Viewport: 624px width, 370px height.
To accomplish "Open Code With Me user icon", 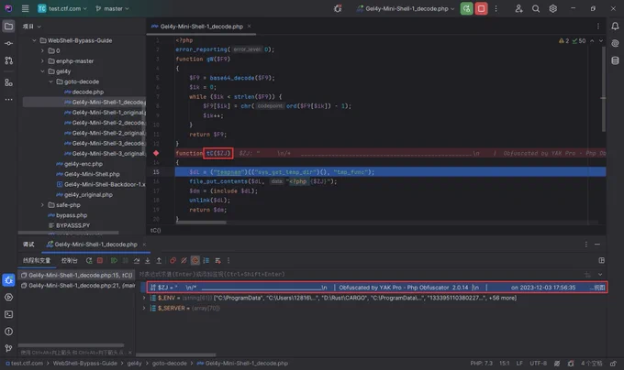I will click(518, 8).
